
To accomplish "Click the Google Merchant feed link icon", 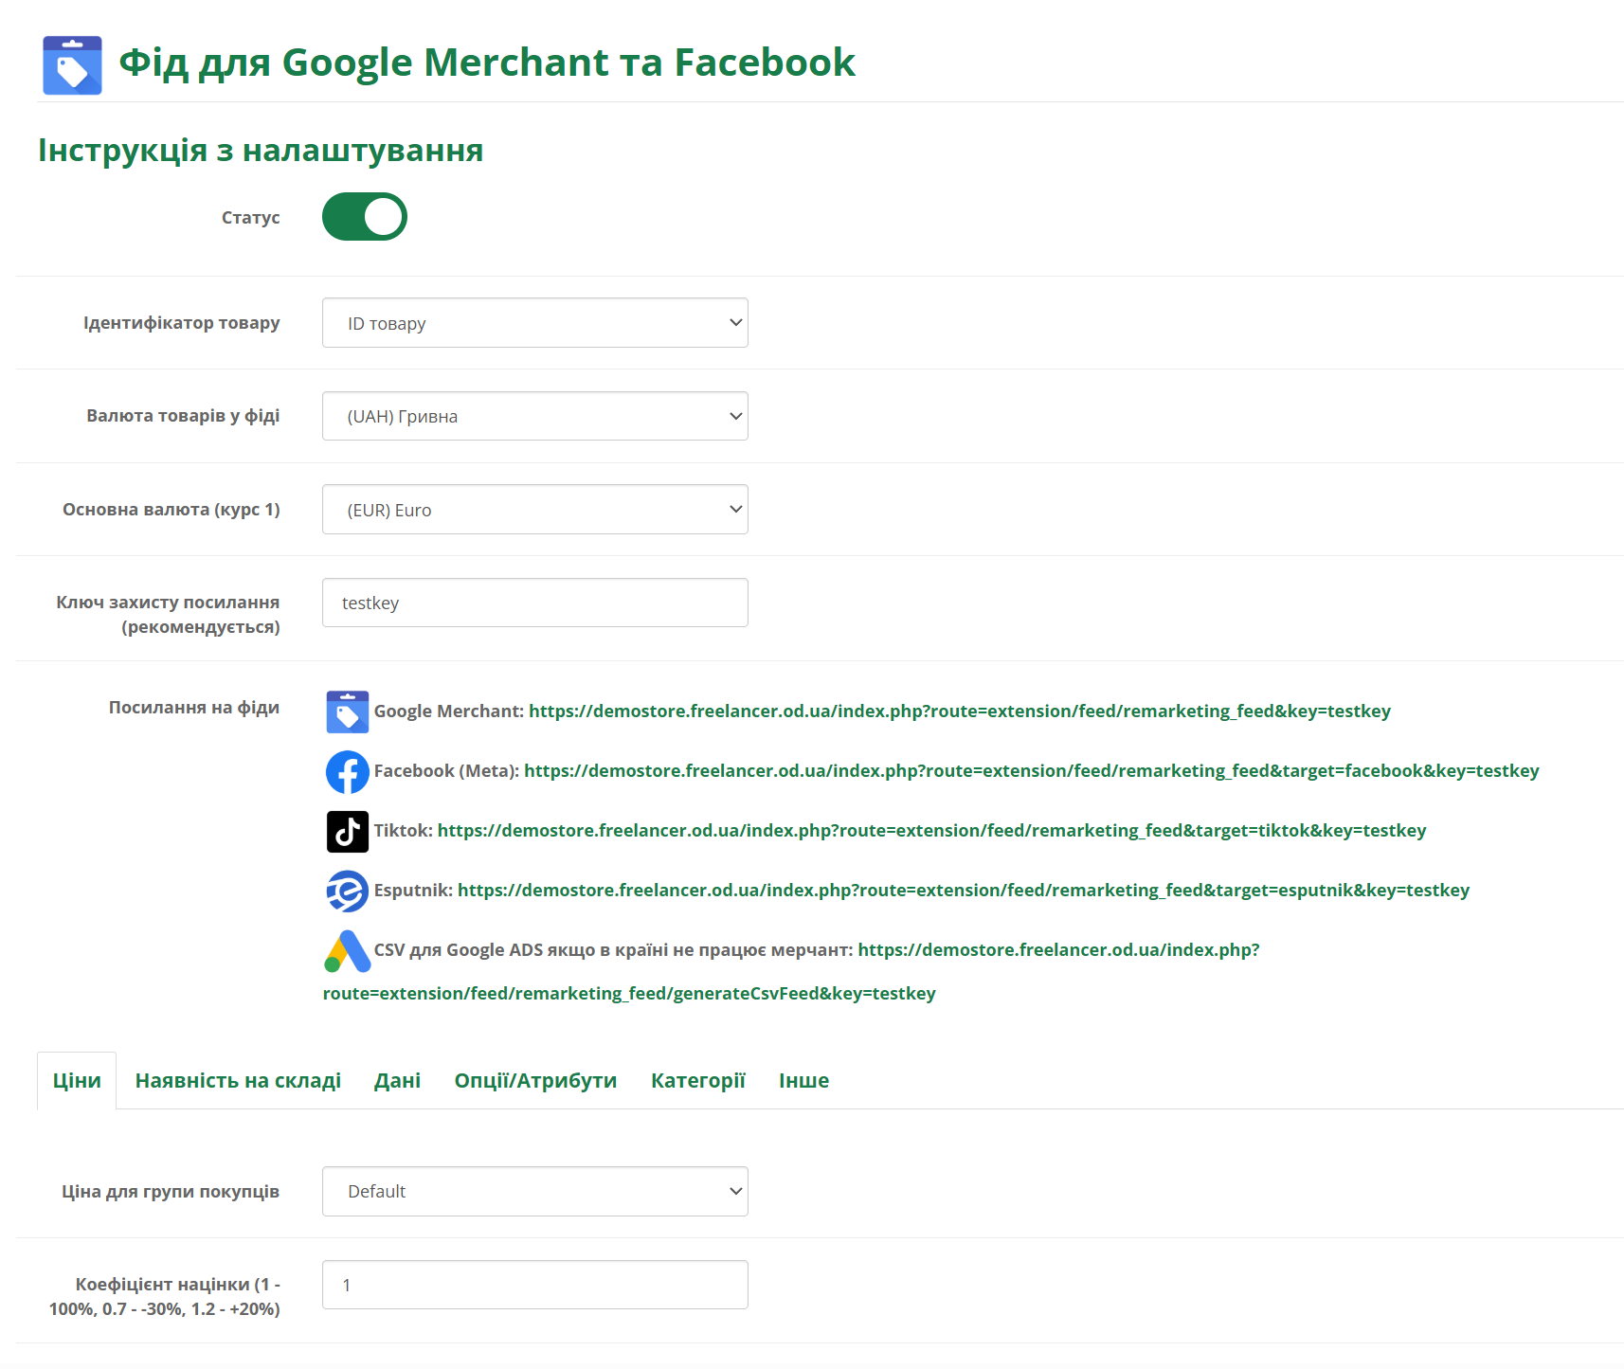I will click(348, 712).
